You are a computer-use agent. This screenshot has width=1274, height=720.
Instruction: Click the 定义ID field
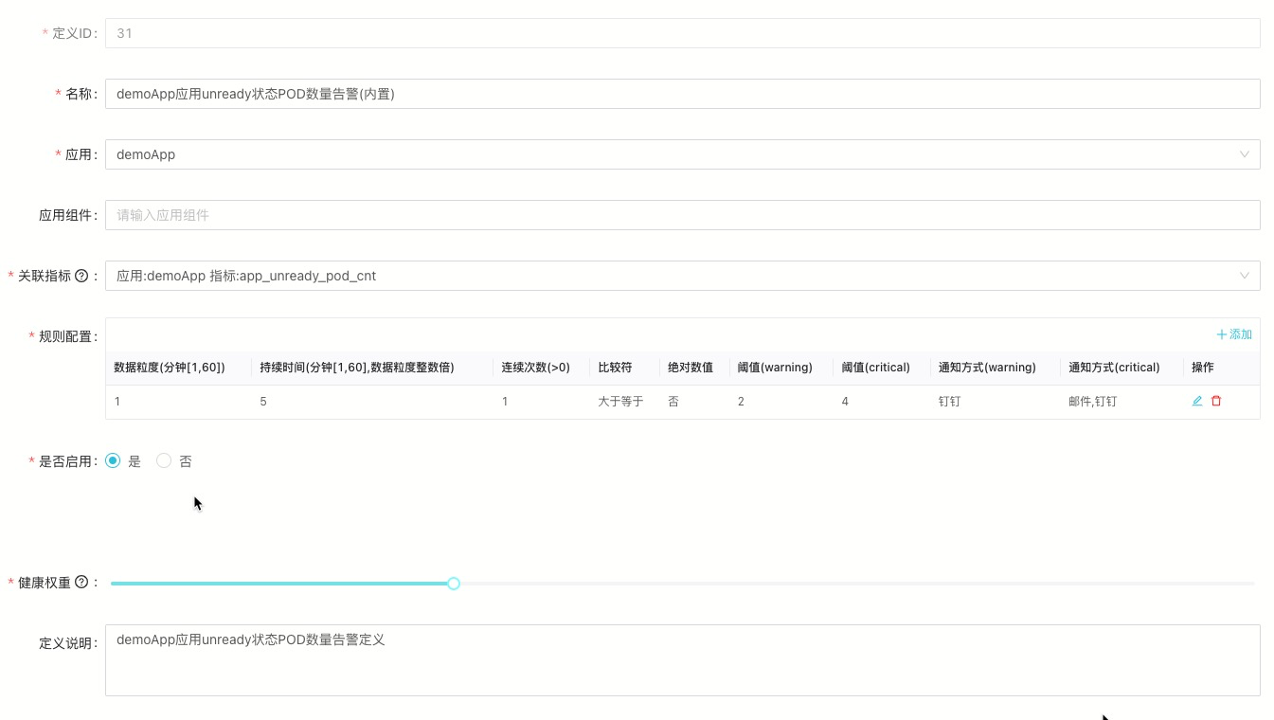[x=682, y=33]
